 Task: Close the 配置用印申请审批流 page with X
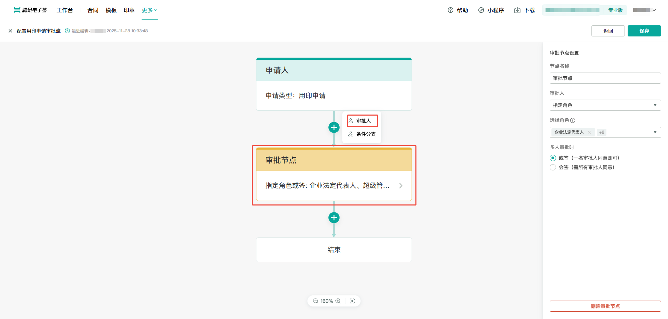(x=10, y=31)
